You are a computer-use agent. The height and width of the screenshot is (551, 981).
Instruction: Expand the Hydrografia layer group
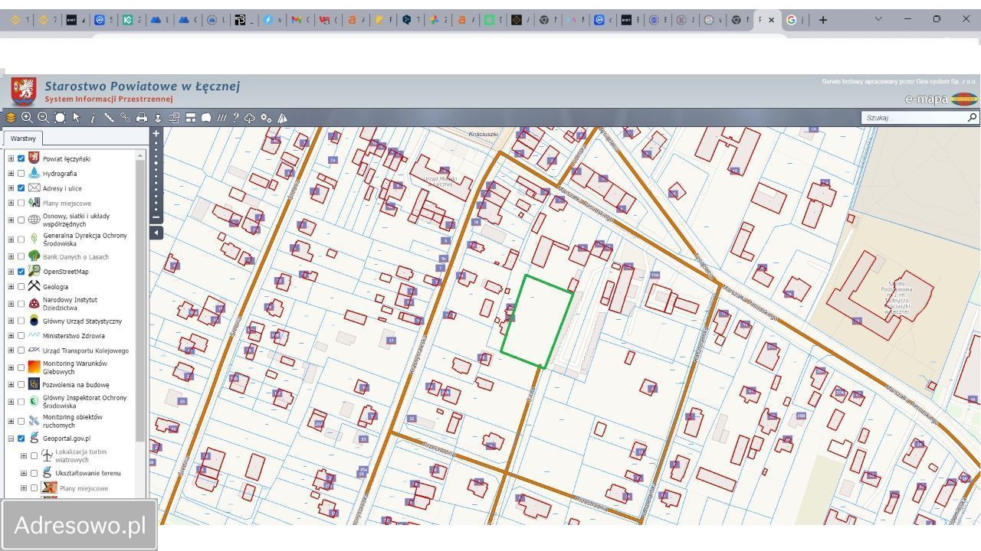pos(11,174)
